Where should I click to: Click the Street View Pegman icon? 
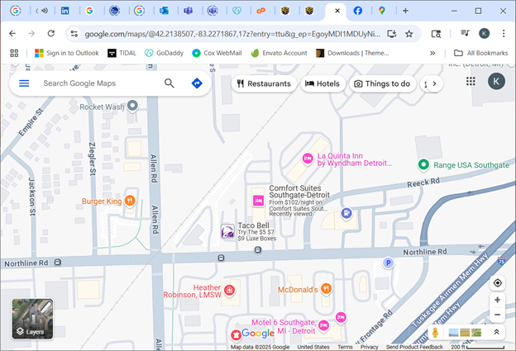(435, 332)
